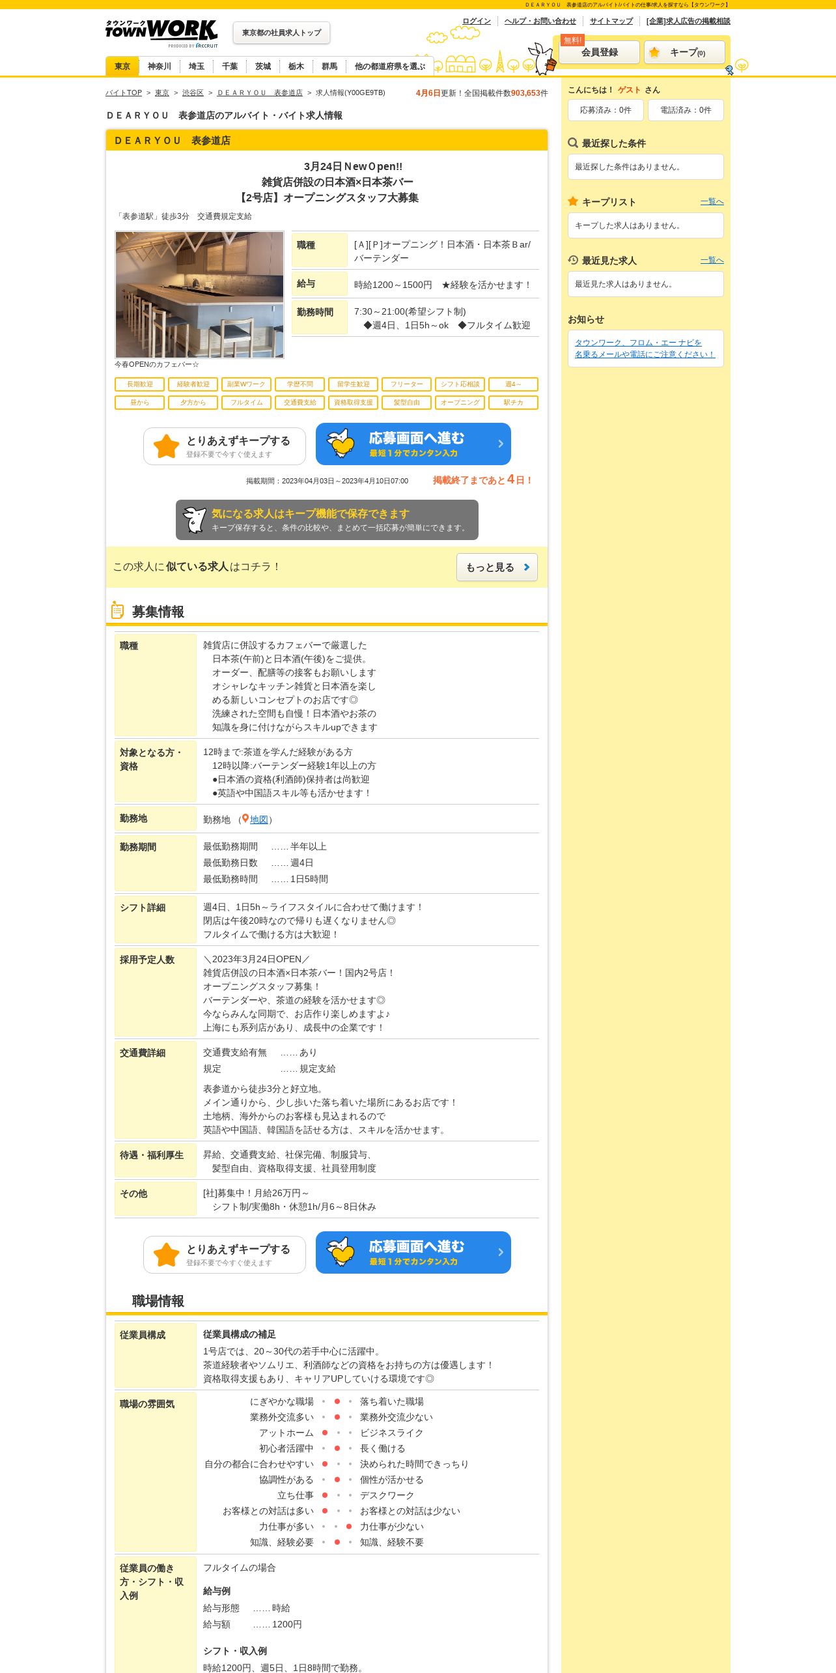
Task: Click the 交通費支給 tag
Action: point(300,403)
